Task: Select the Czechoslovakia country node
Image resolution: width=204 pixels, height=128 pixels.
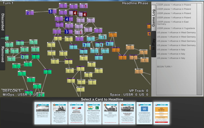Action: 80,20
